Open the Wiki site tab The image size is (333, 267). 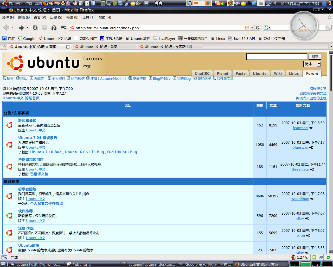pyautogui.click(x=278, y=74)
